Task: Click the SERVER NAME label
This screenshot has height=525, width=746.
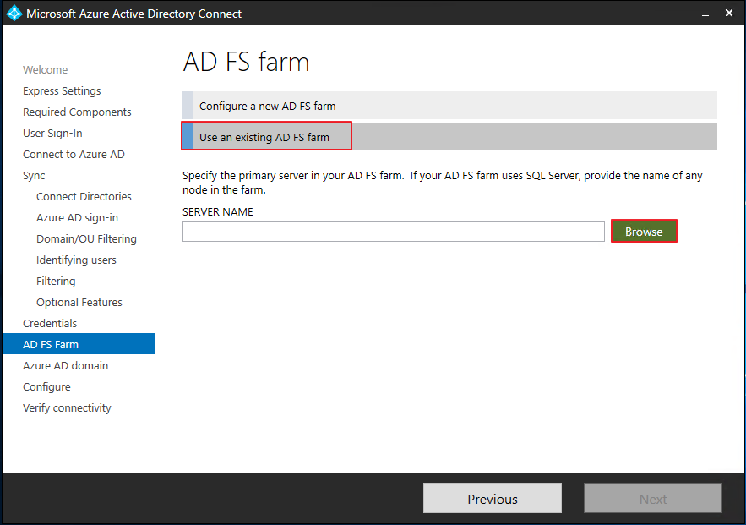Action: 218,212
